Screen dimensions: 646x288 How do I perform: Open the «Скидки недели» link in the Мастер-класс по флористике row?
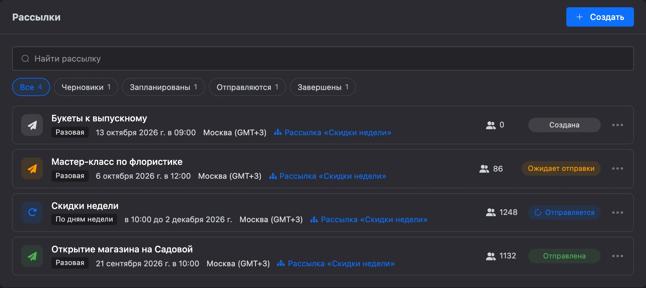pos(333,176)
